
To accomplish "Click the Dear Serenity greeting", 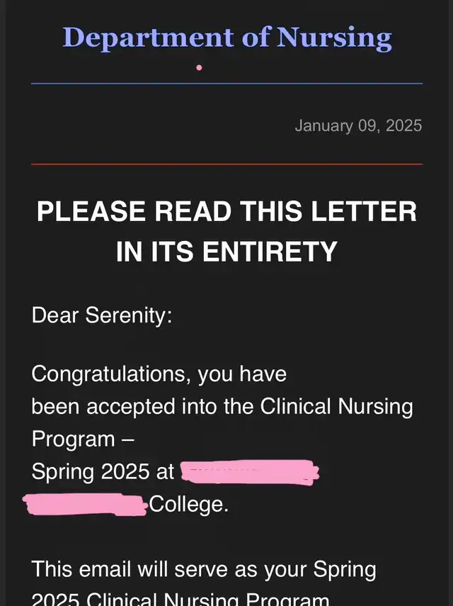I will (x=102, y=315).
